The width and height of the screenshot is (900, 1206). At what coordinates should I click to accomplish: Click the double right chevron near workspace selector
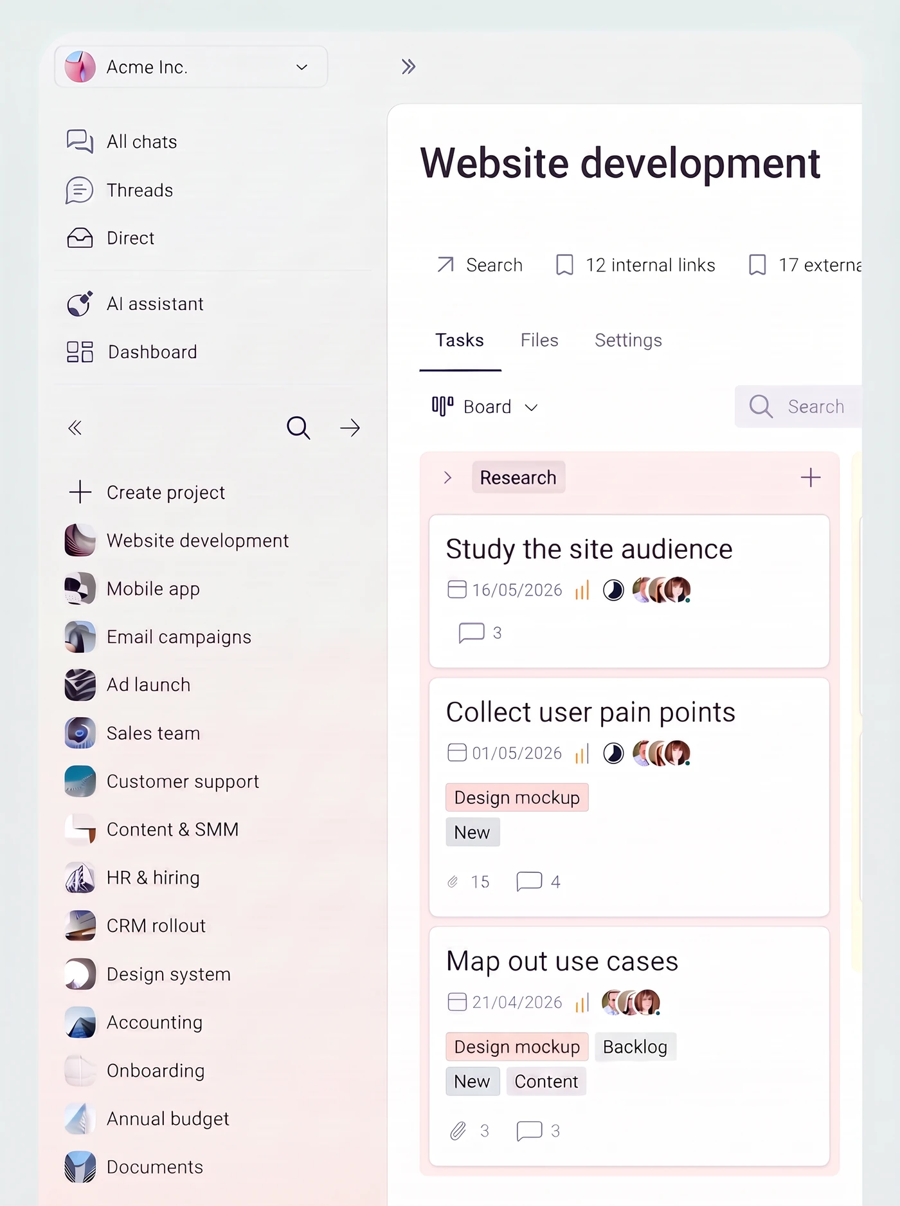point(408,66)
